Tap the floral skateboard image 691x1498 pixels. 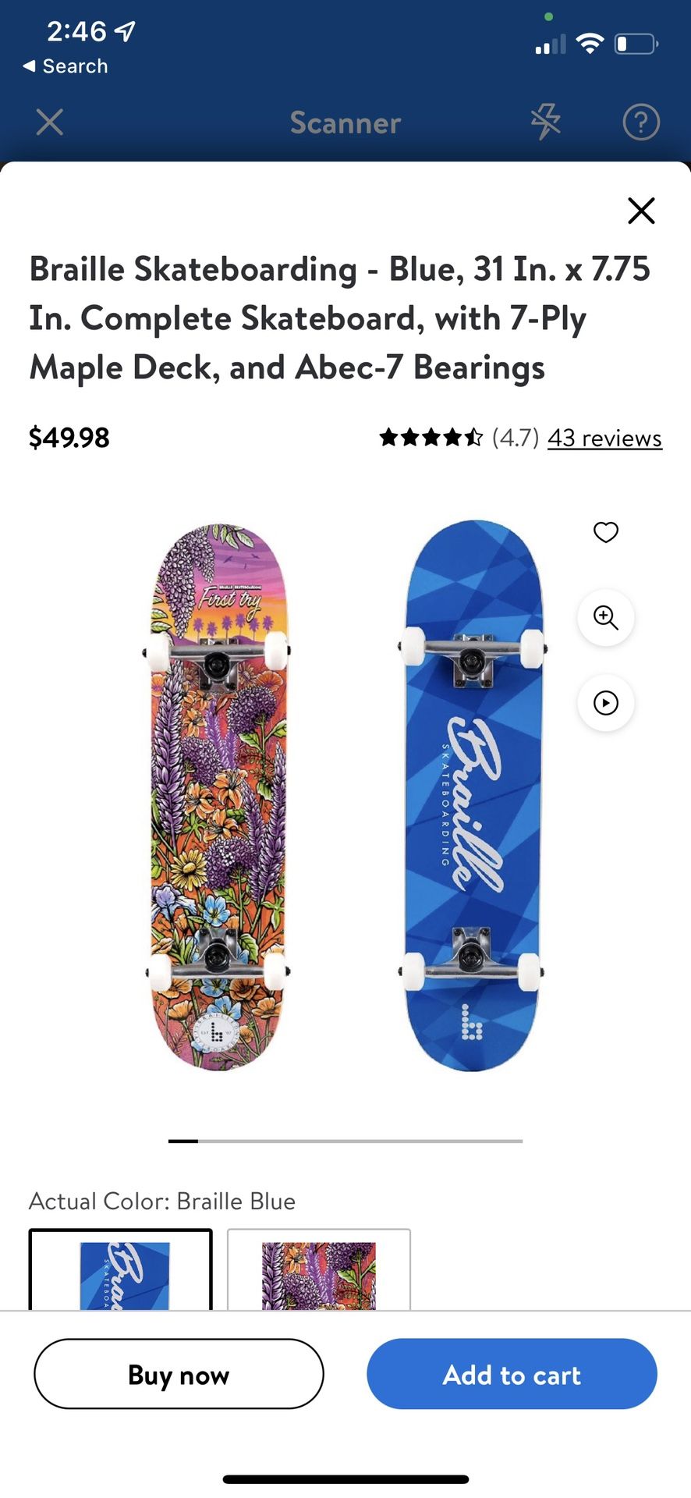(218, 797)
